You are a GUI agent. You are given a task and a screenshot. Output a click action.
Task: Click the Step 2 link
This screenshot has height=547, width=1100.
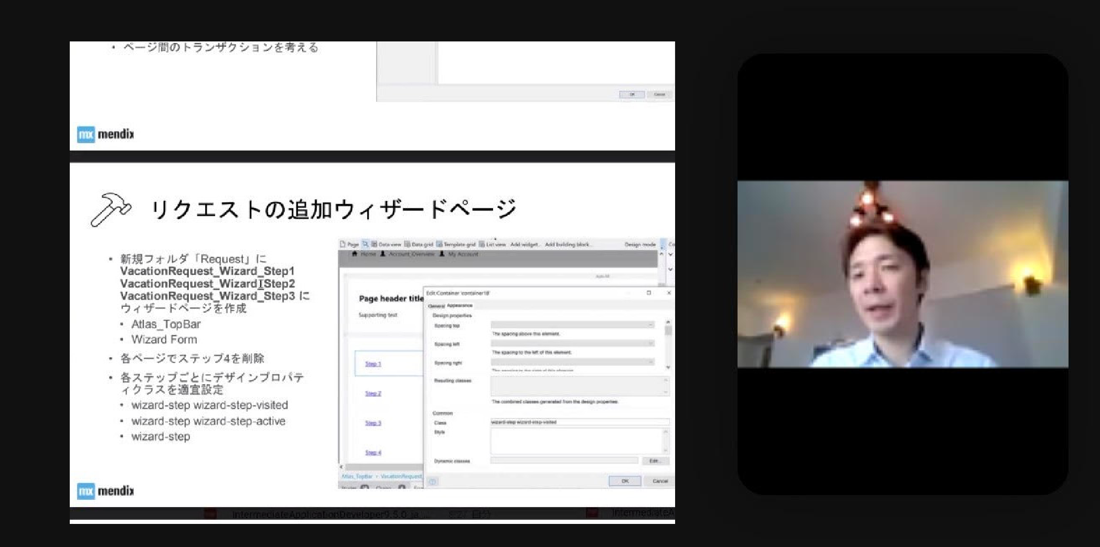pyautogui.click(x=373, y=393)
